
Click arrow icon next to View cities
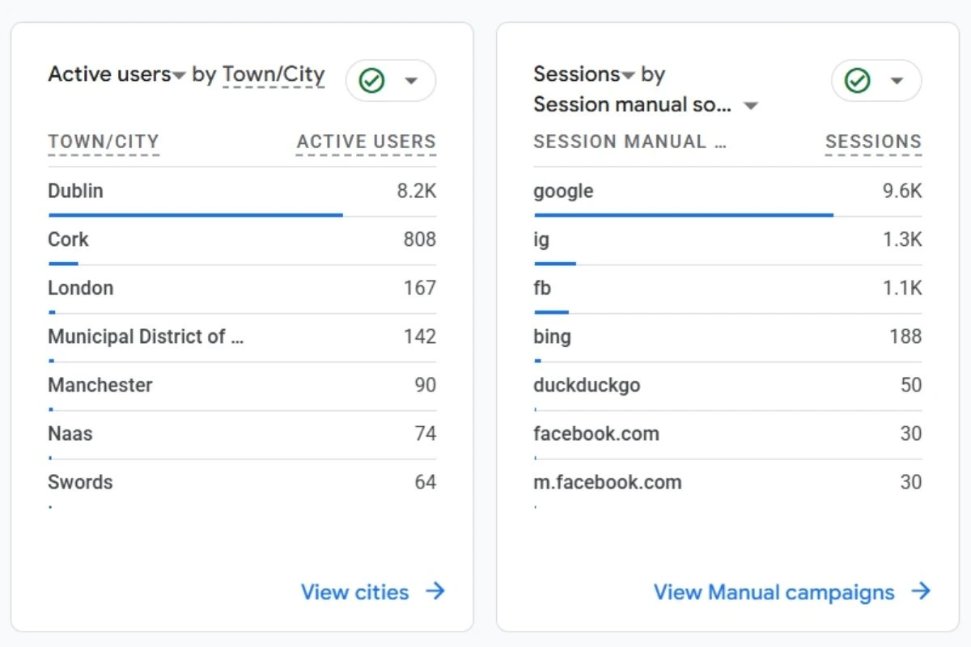pos(435,591)
